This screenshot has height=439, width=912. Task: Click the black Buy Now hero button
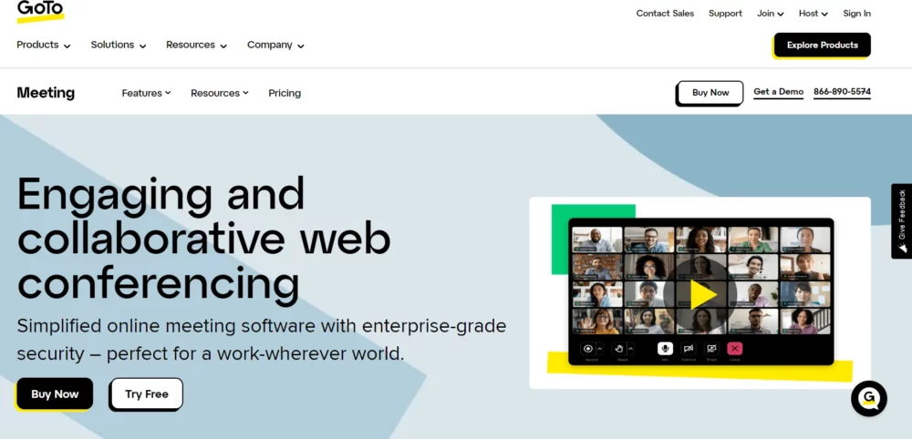(x=55, y=393)
